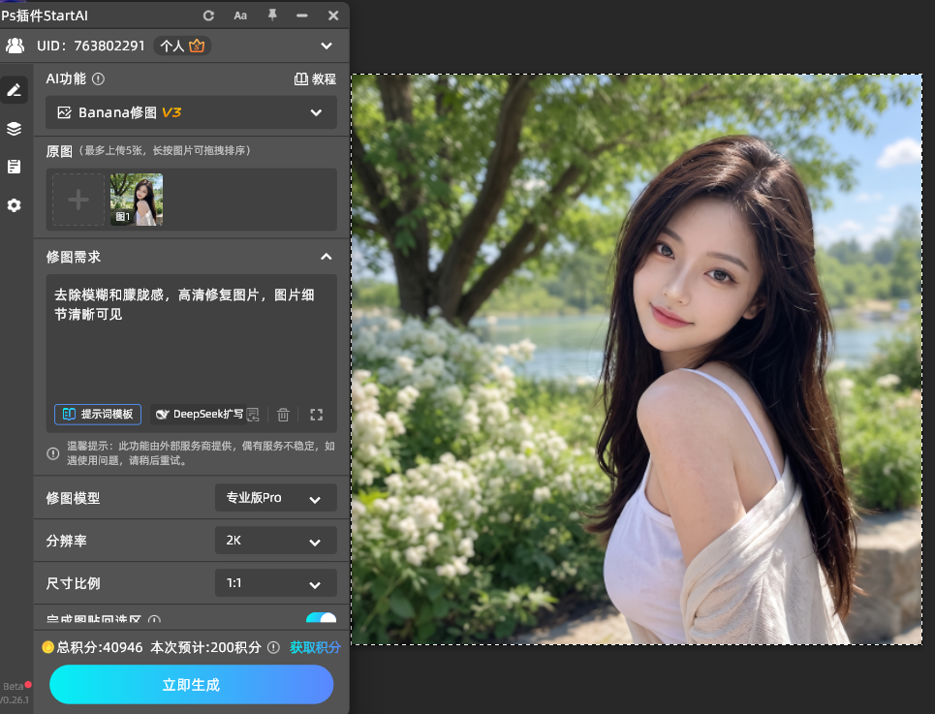Click the canvas portrait image

pyautogui.click(x=637, y=358)
